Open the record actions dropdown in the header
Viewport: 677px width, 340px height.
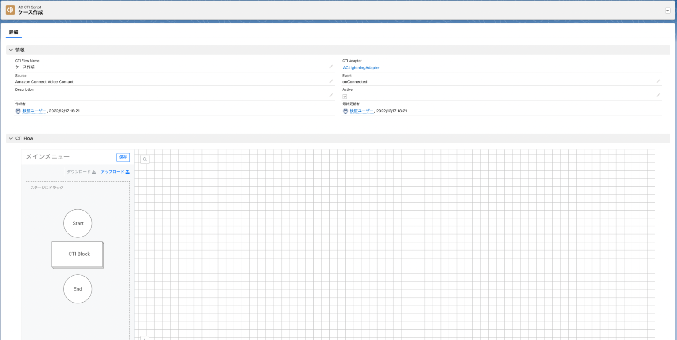coord(667,10)
